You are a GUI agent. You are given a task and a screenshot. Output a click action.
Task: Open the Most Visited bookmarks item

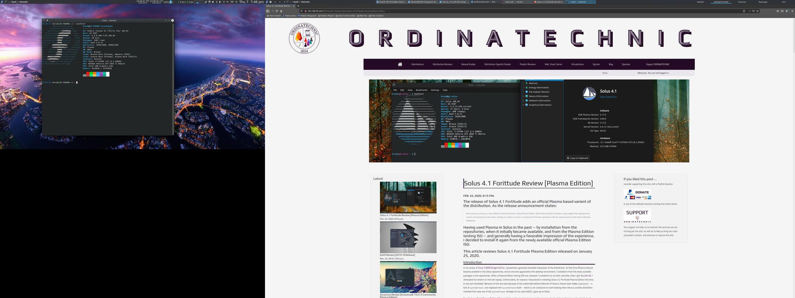point(274,16)
